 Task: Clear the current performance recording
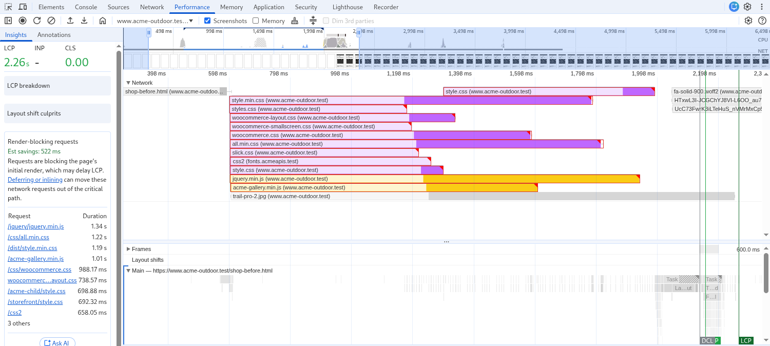[51, 21]
